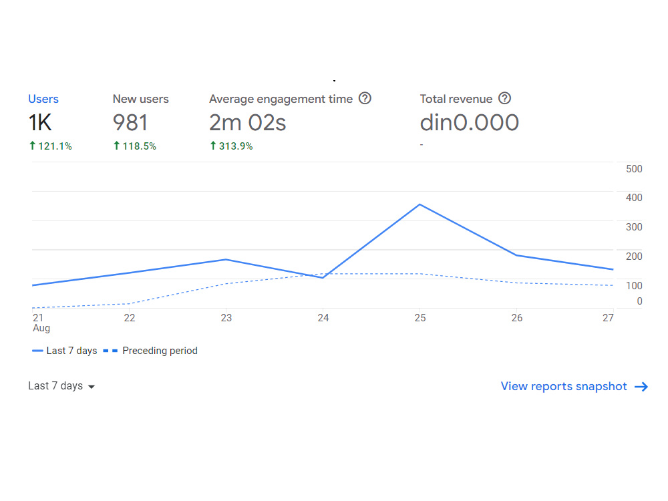The image size is (668, 501).
Task: Expand the Last 7 days date range dropdown
Action: tap(61, 386)
